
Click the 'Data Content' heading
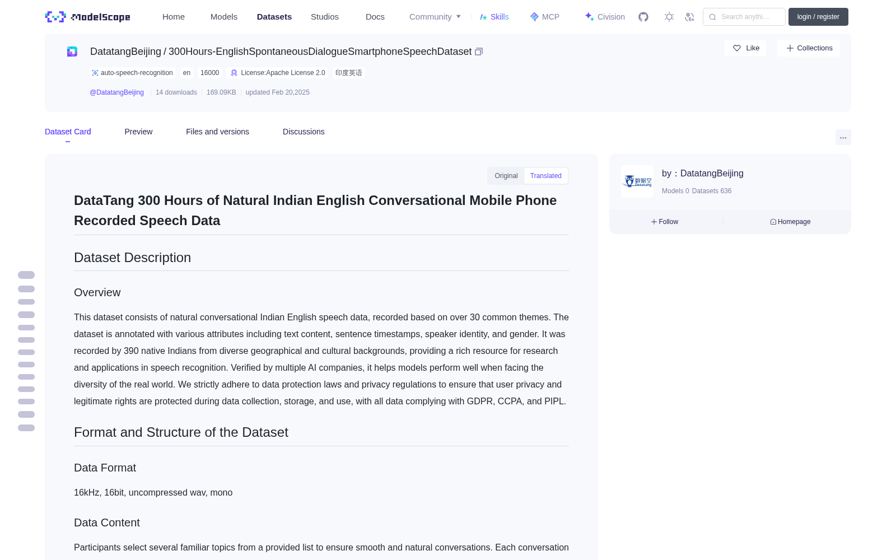pyautogui.click(x=107, y=522)
